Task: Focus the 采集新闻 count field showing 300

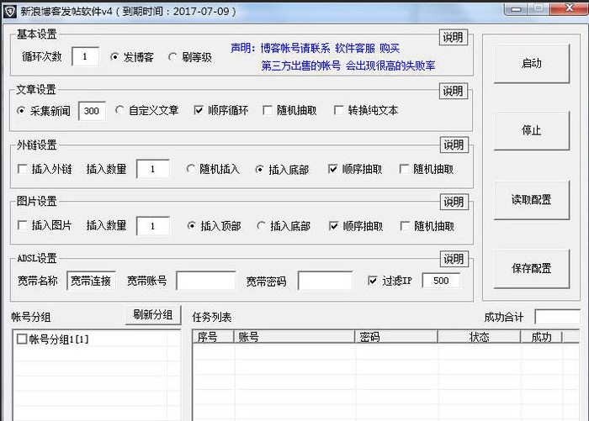Action: 92,111
